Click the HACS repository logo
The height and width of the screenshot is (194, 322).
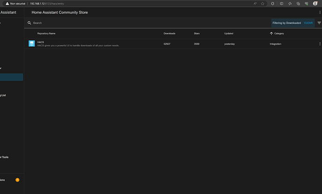click(32, 43)
